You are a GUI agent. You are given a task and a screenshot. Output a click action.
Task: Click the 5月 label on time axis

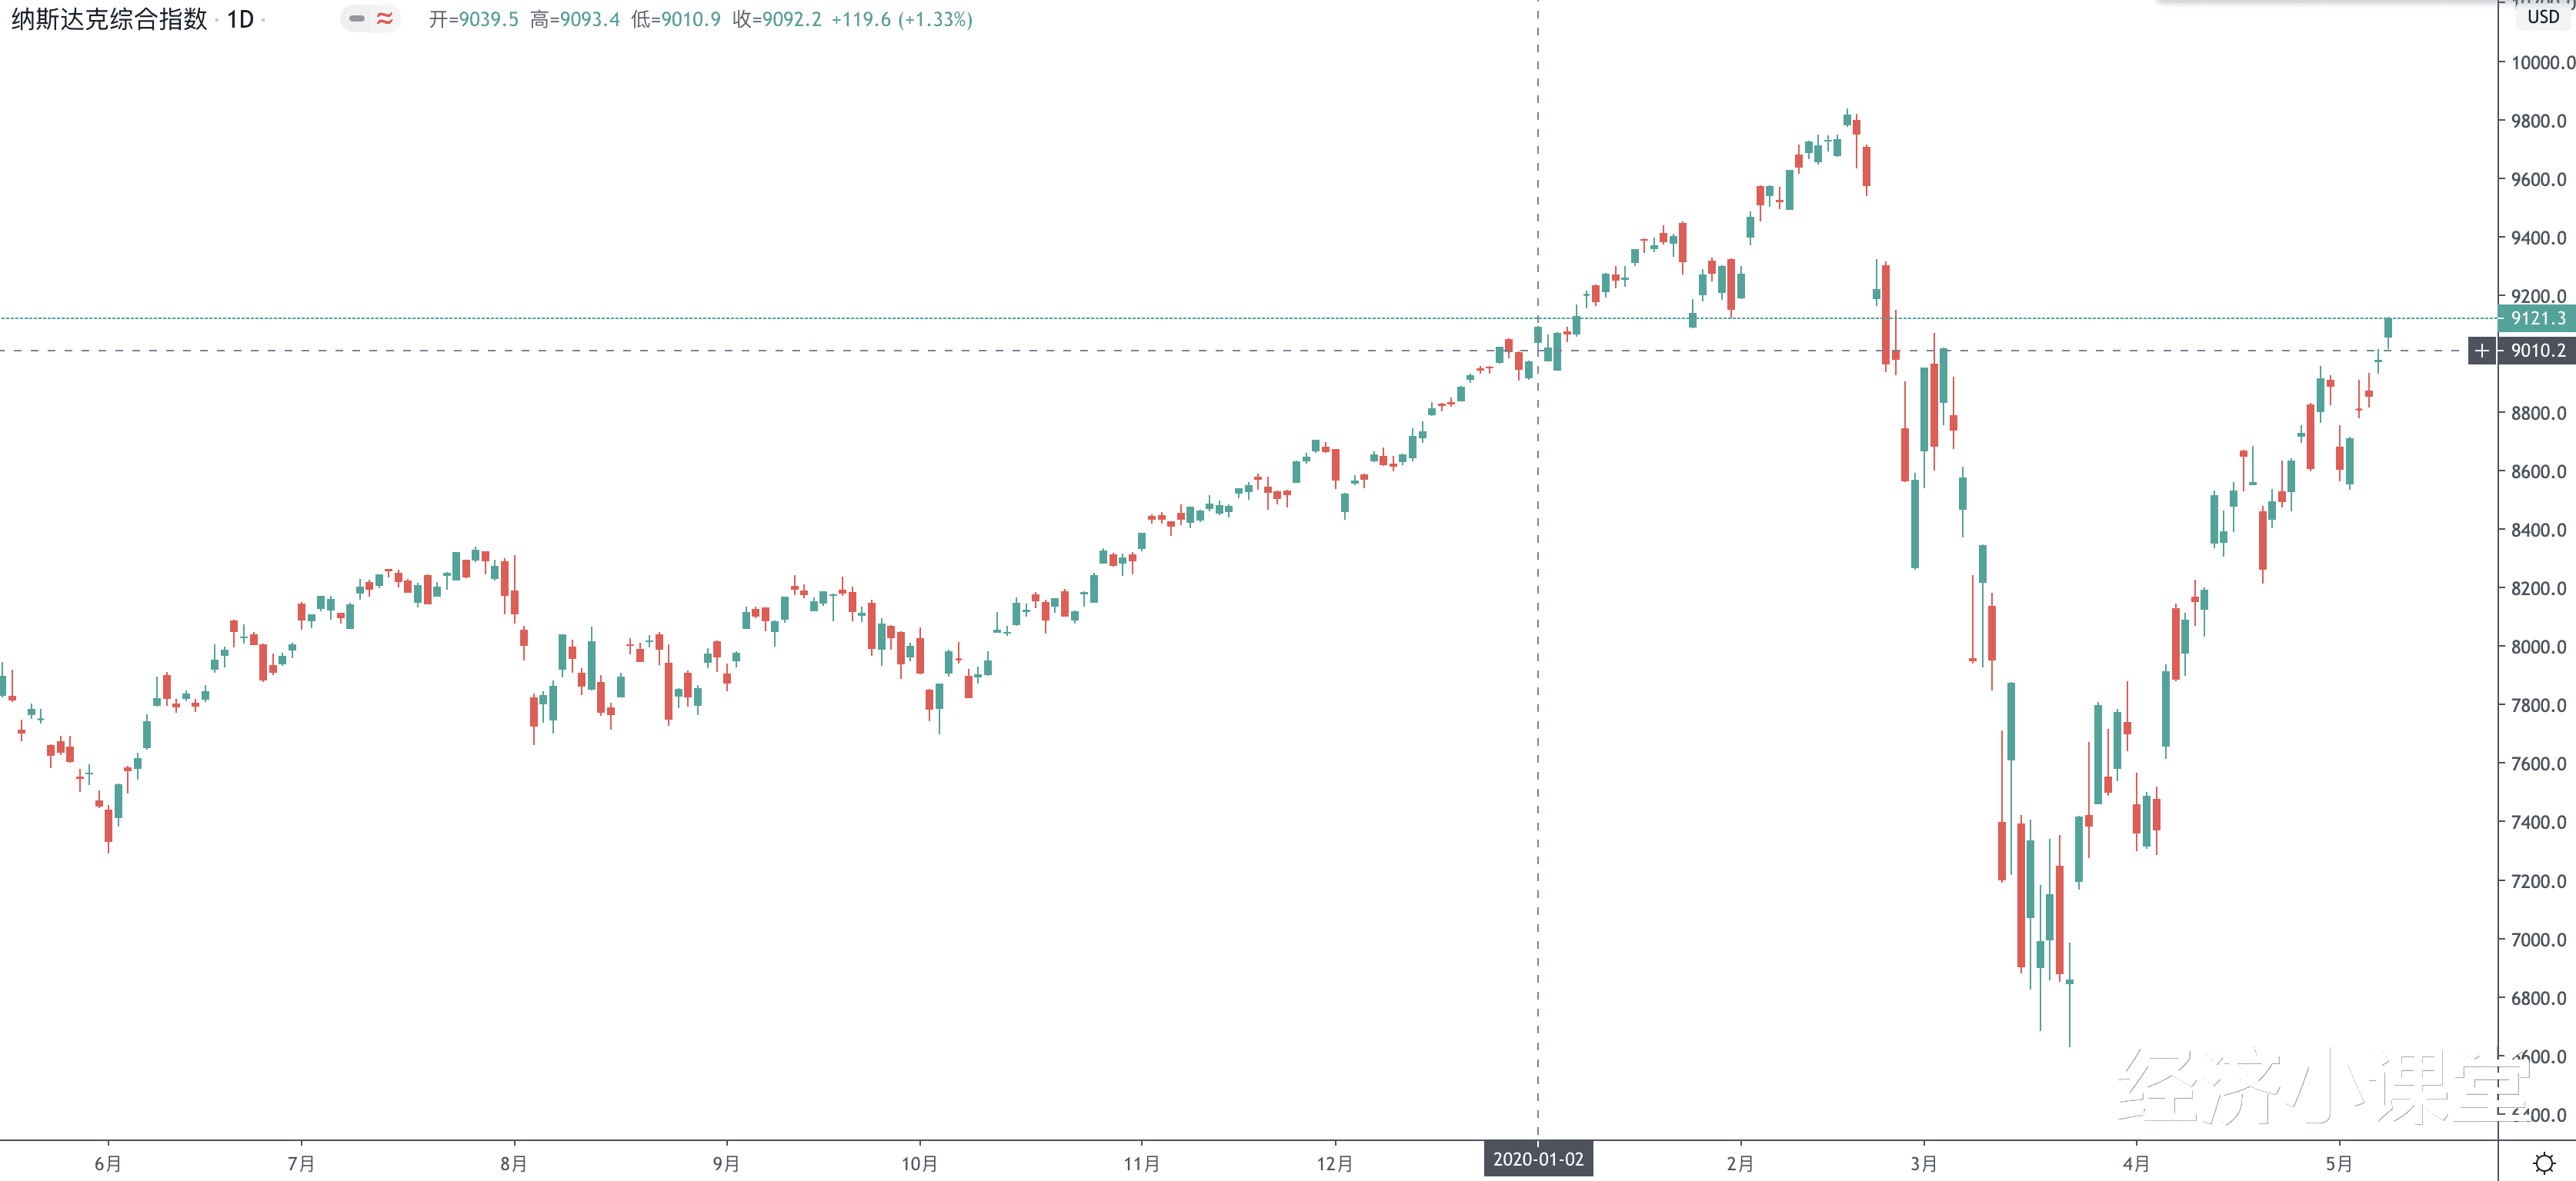(x=2338, y=1164)
